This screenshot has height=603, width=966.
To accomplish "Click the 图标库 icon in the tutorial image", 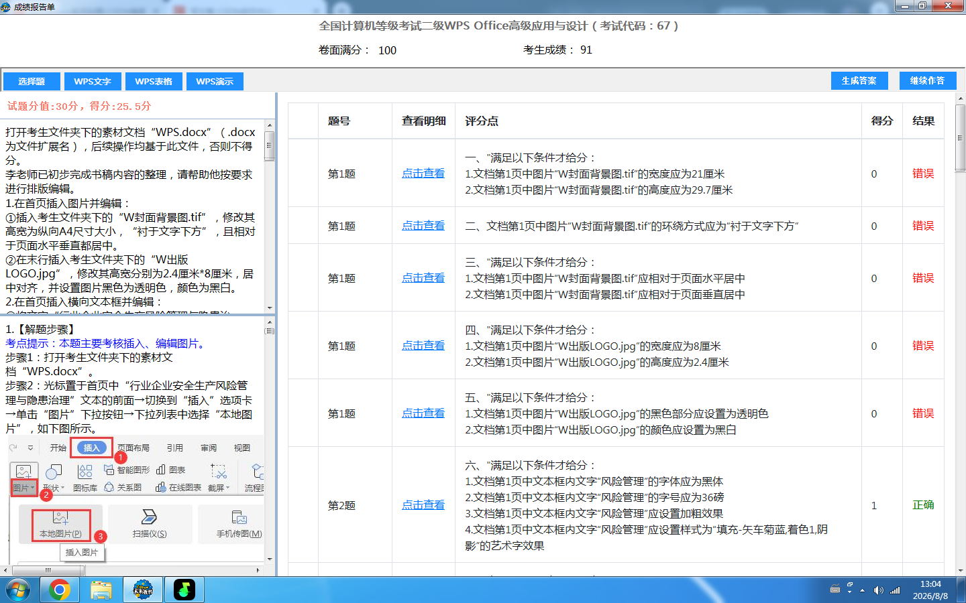I will click(x=85, y=472).
